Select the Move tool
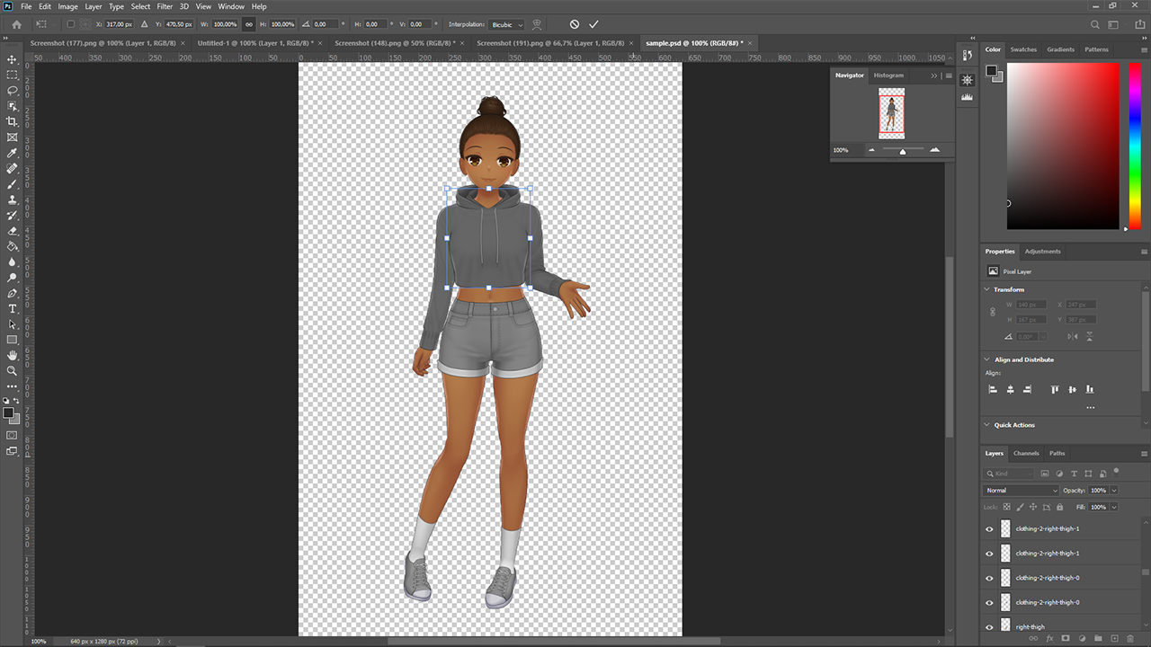 point(13,59)
